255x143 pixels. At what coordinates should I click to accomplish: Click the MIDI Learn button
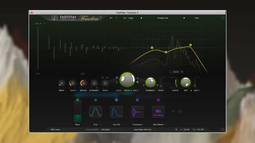pyautogui.click(x=55, y=130)
